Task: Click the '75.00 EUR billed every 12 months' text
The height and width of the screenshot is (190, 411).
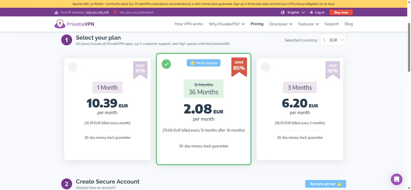Action: [204, 130]
